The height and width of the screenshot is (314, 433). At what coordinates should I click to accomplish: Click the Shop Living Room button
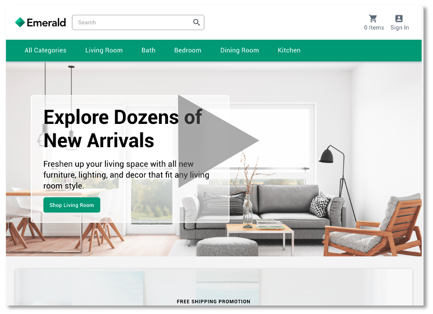point(72,205)
